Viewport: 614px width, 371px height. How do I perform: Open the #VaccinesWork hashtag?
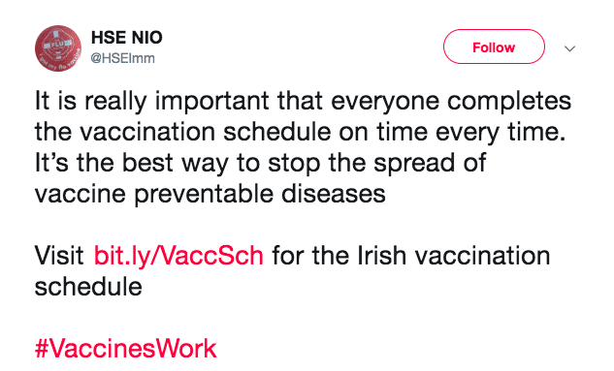coord(126,349)
